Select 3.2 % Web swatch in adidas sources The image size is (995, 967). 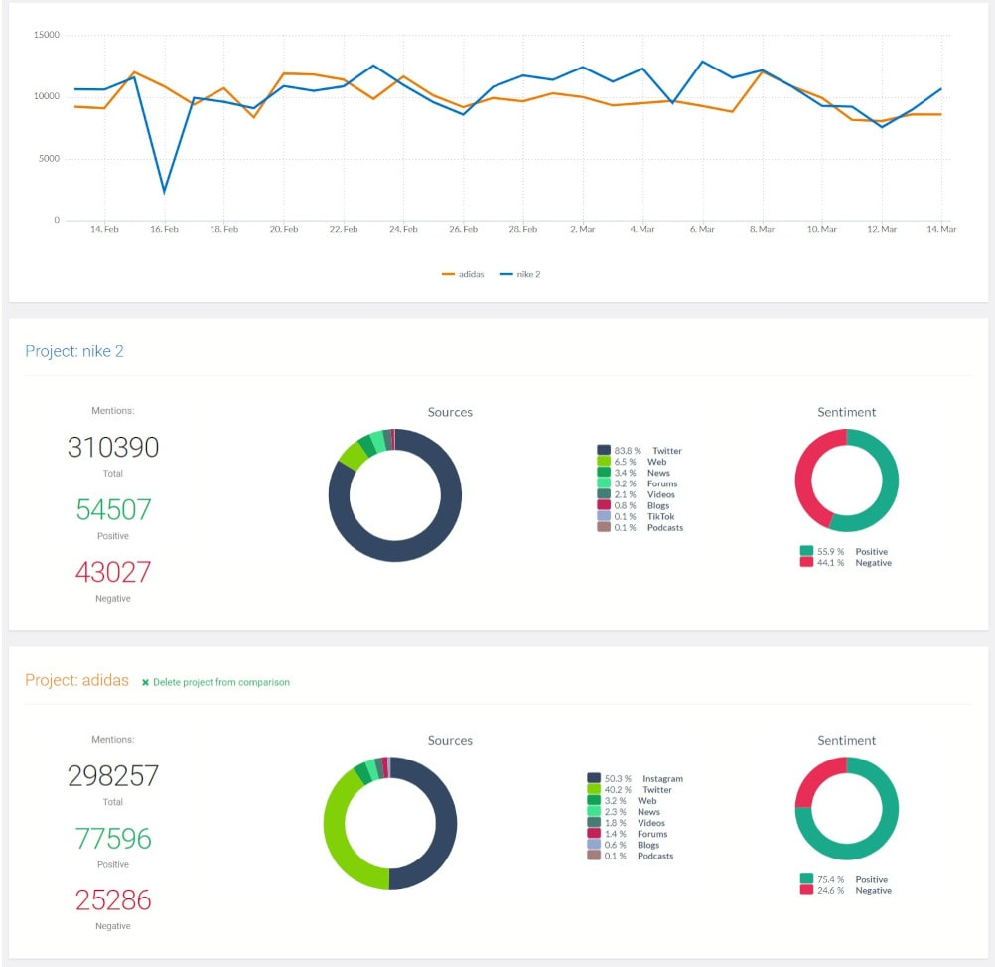tap(594, 800)
